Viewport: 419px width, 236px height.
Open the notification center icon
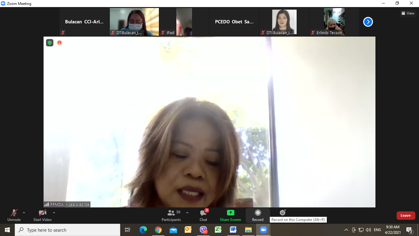click(409, 230)
